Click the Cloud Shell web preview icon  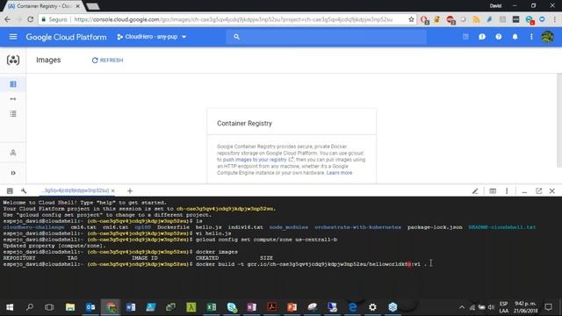pyautogui.click(x=493, y=191)
